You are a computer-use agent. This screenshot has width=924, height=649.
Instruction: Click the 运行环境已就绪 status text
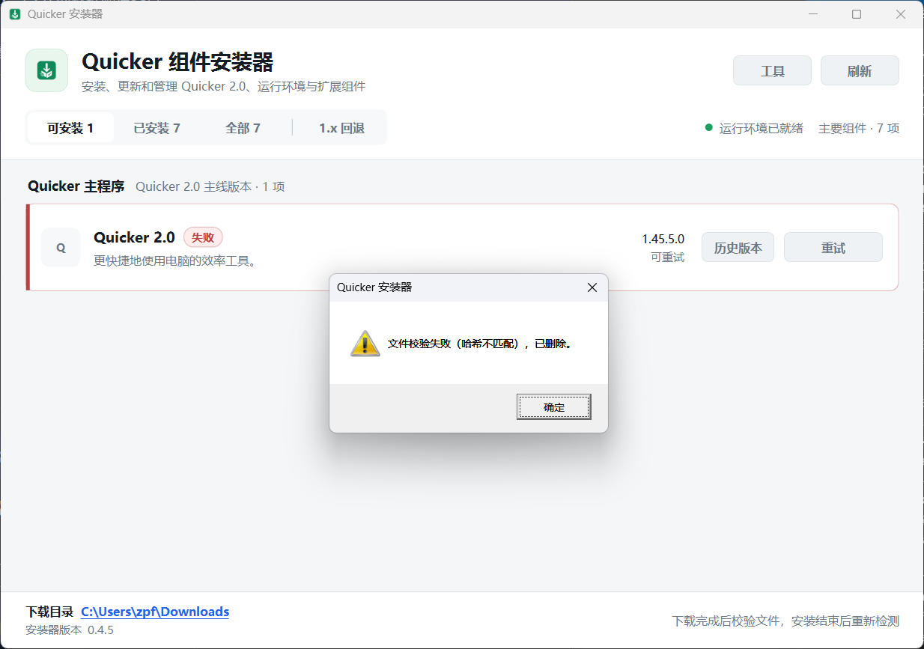click(761, 128)
